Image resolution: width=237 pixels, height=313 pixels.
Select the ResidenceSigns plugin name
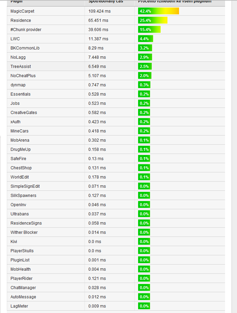26,223
